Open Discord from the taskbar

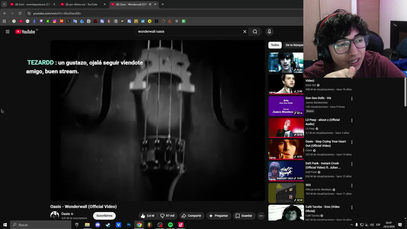[x=98, y=225]
